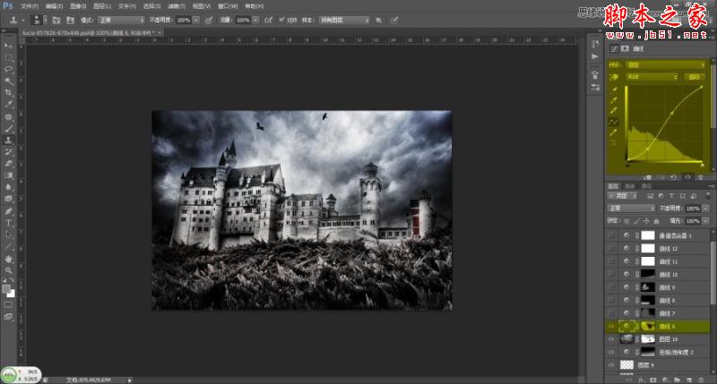
Task: Show the 通道混合器 1 layer
Action: [611, 235]
